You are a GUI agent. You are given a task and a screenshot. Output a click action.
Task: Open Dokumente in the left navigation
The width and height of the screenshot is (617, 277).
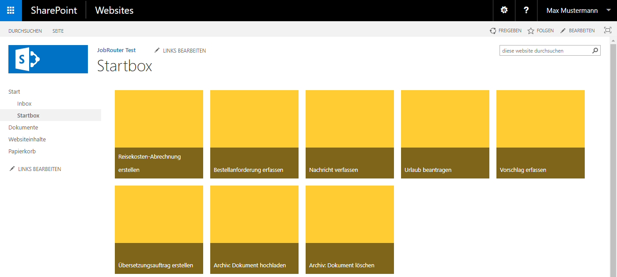[x=23, y=128]
